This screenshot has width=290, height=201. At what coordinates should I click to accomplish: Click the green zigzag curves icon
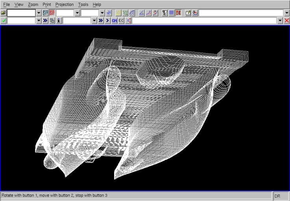[x=125, y=13]
